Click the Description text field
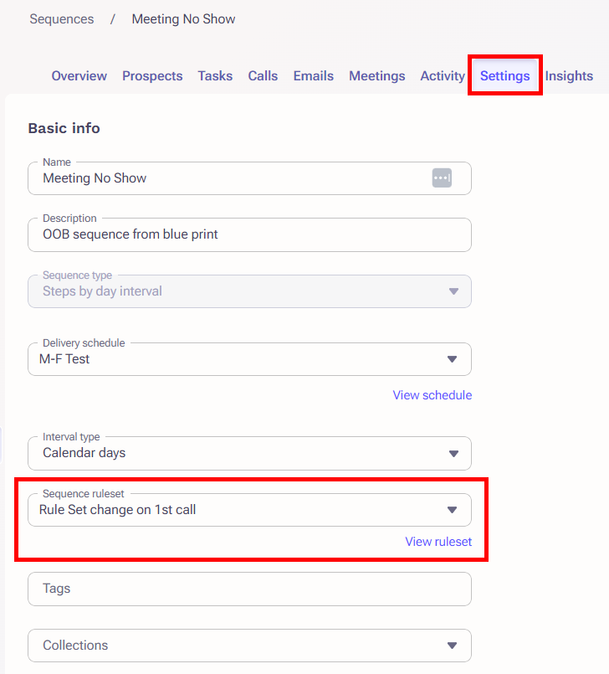Viewport: 609px width, 674px height. [x=249, y=234]
